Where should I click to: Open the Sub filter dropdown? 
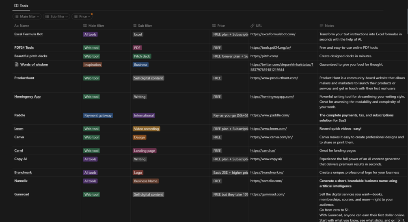(56, 16)
